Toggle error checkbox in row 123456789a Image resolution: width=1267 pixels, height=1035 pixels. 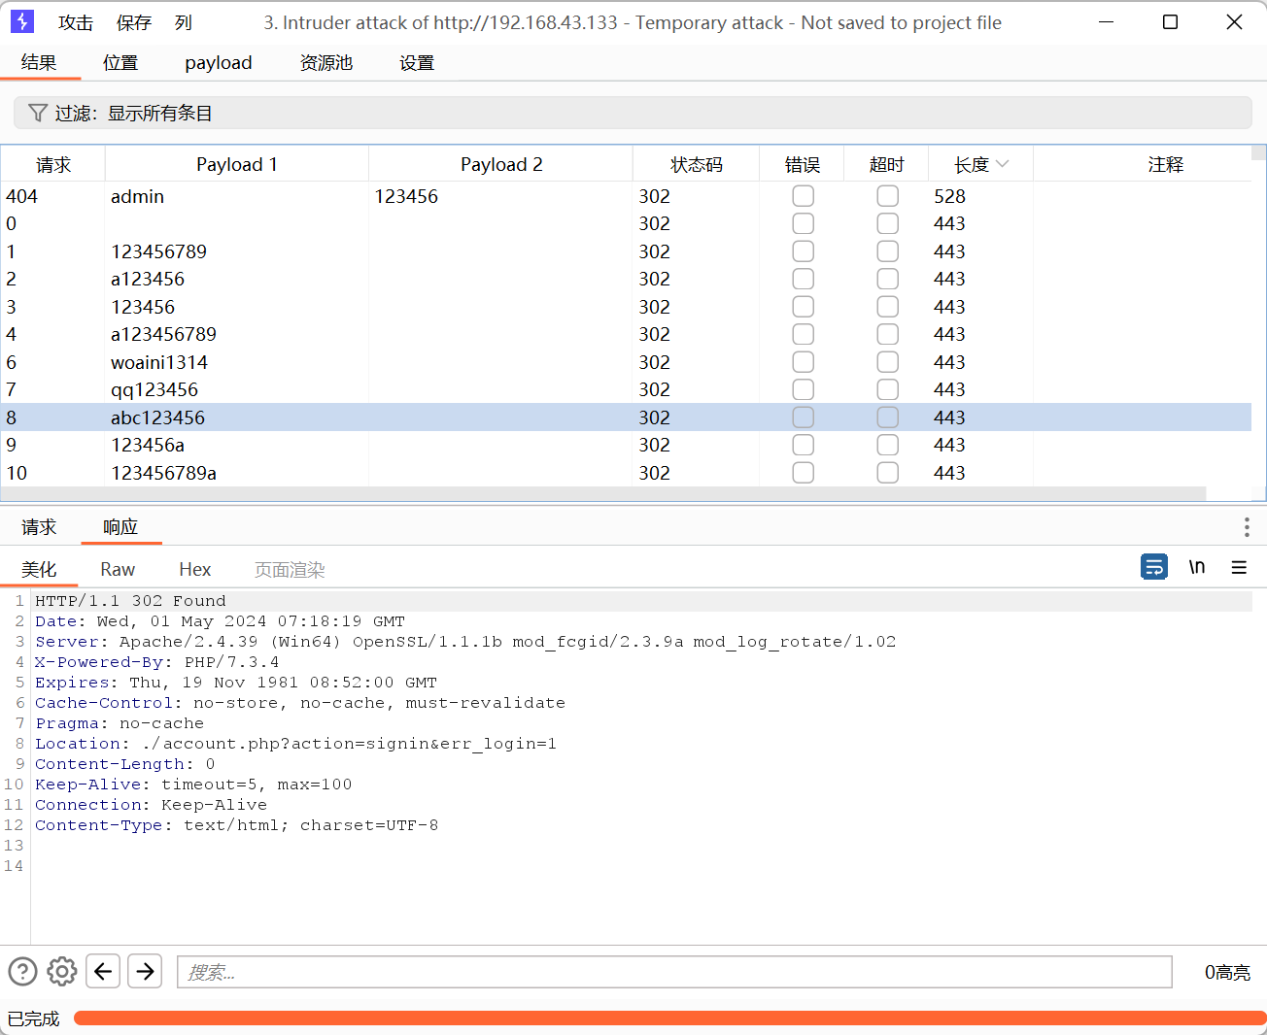pyautogui.click(x=803, y=473)
